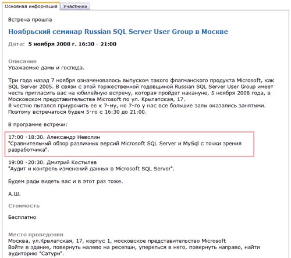
Task: Click the аудиторию "Сатурн" text
Action: (x=36, y=253)
